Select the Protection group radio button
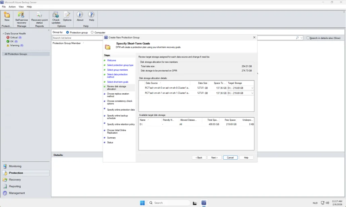 point(68,32)
